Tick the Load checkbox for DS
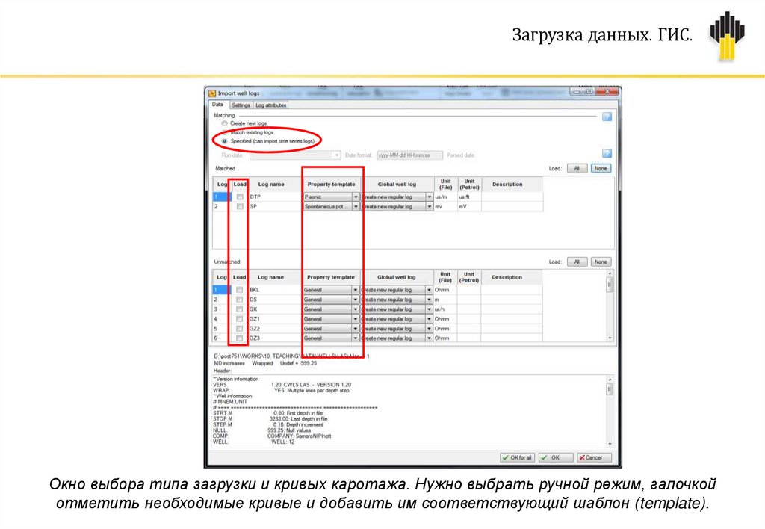This screenshot has width=765, height=529. coord(239,300)
